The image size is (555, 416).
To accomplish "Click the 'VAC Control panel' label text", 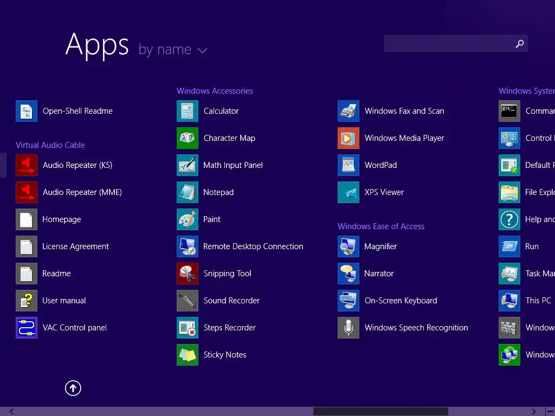I will click(75, 328).
